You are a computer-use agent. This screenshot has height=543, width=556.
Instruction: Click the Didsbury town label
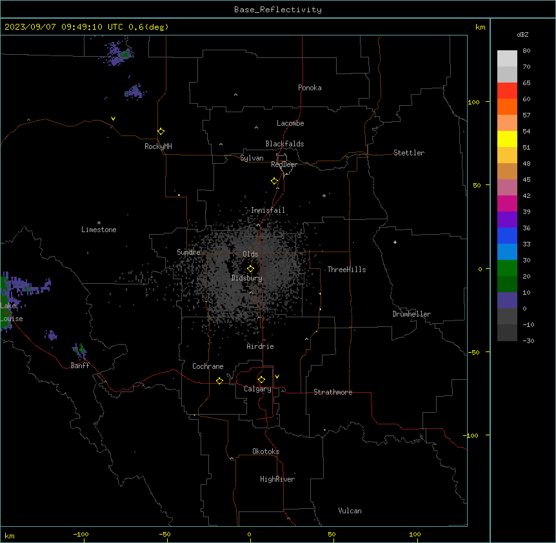click(247, 278)
